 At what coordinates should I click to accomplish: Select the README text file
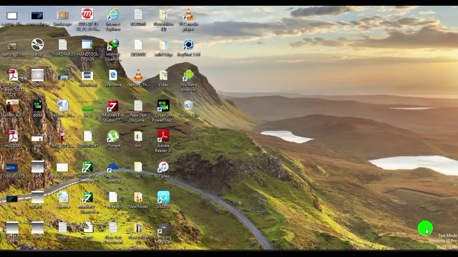[x=138, y=18]
